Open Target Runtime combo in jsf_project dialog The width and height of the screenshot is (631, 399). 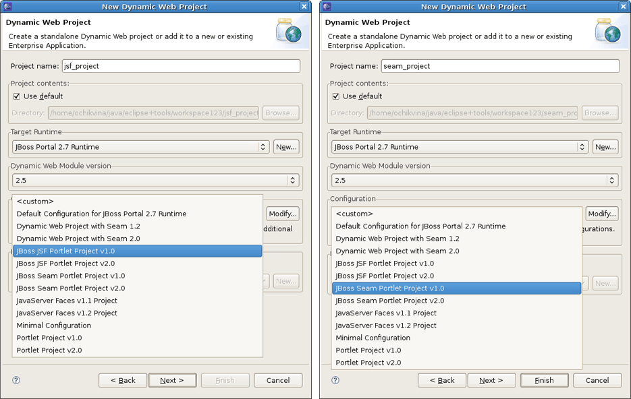pyautogui.click(x=140, y=147)
